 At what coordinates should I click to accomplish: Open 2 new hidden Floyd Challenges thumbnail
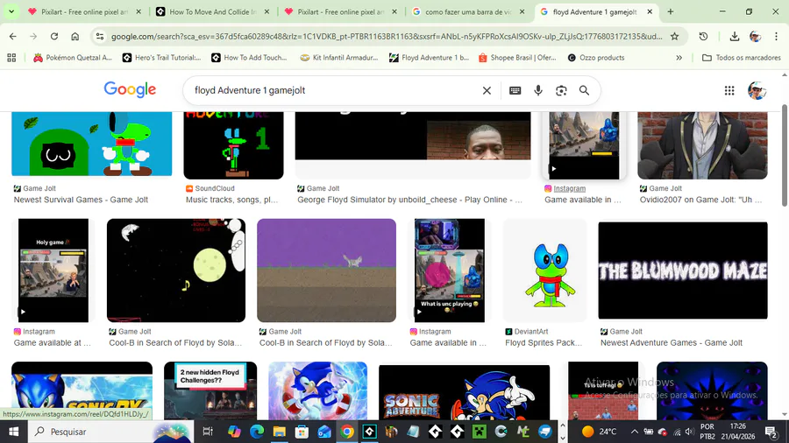[x=210, y=390]
